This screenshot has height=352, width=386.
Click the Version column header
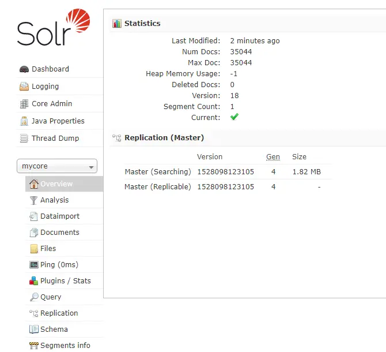coord(210,157)
